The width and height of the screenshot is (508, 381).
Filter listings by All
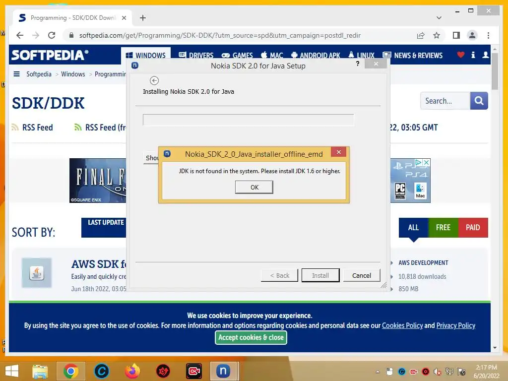[413, 227]
